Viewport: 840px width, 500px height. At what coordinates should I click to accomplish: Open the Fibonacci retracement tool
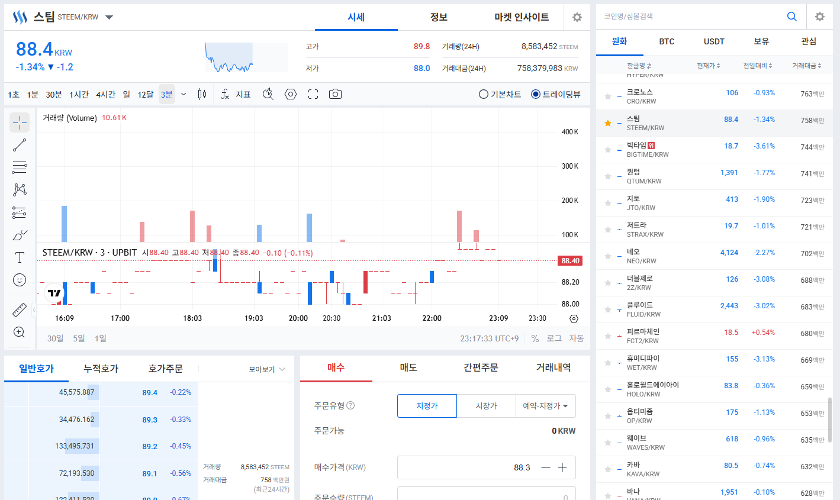20,167
